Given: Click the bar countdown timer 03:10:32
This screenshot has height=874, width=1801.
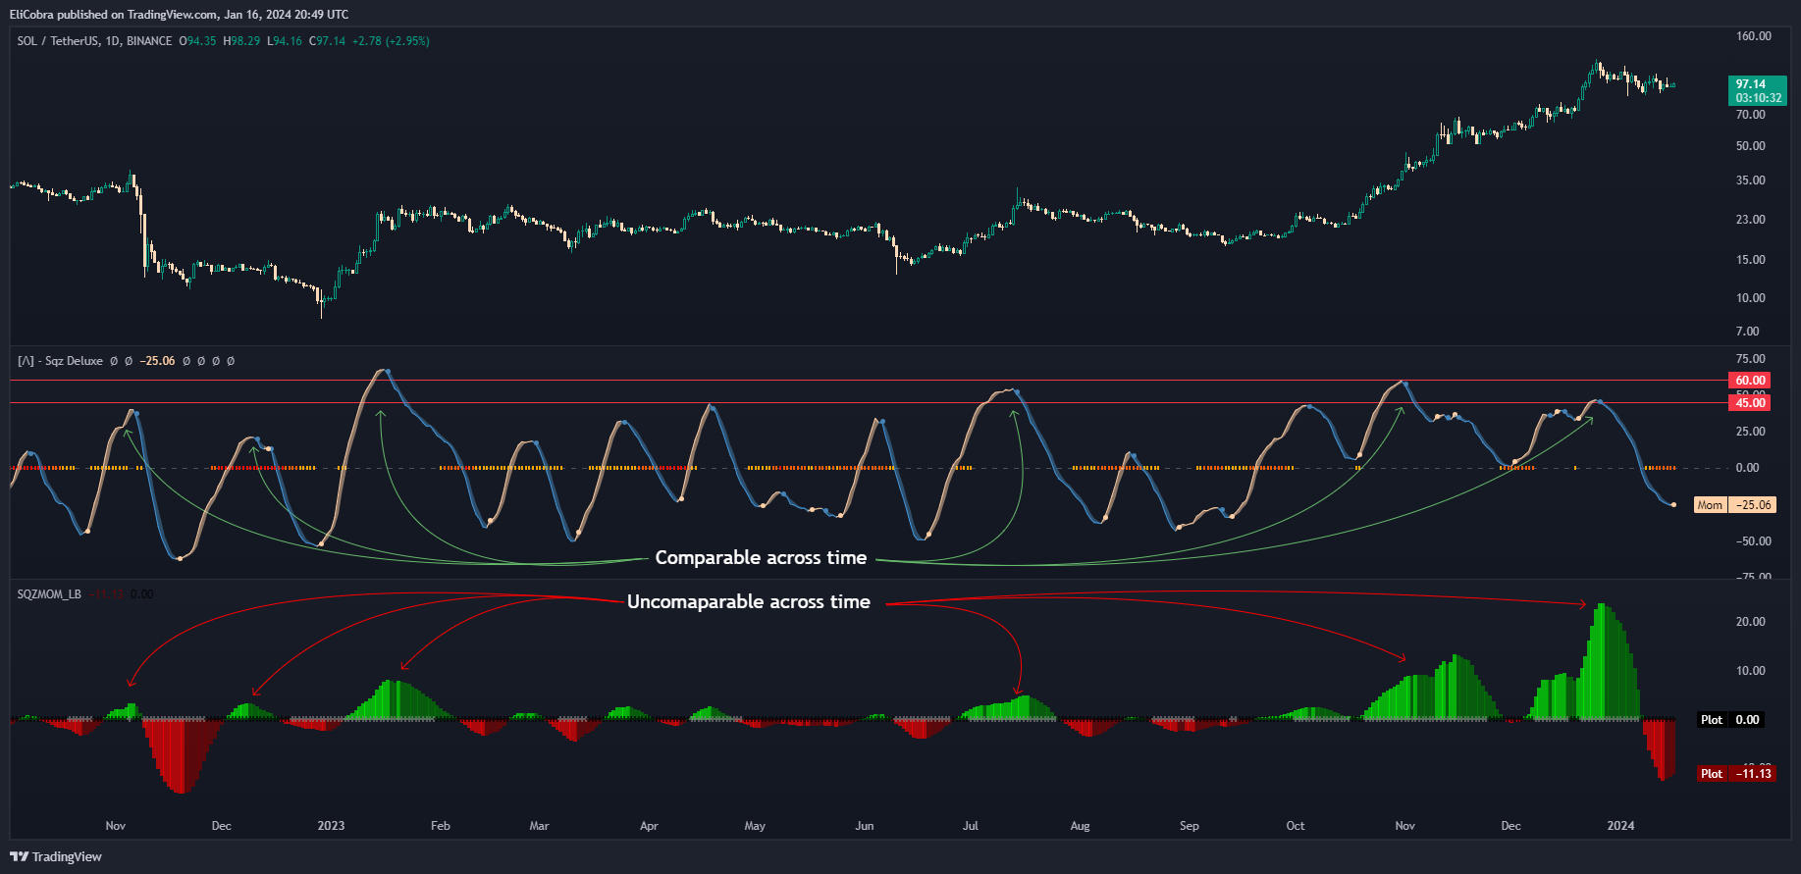Looking at the screenshot, I should click(1758, 98).
